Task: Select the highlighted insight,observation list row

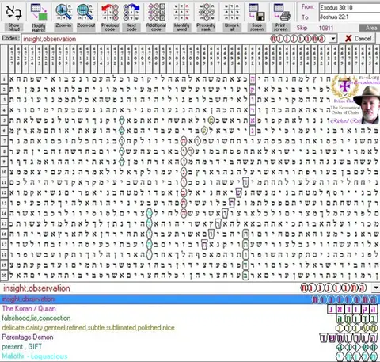Action: pyautogui.click(x=190, y=299)
